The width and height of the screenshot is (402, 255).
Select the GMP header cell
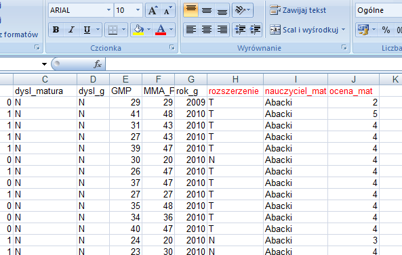[125, 91]
